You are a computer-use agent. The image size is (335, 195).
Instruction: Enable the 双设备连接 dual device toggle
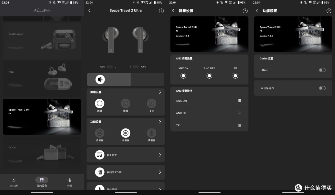(322, 88)
